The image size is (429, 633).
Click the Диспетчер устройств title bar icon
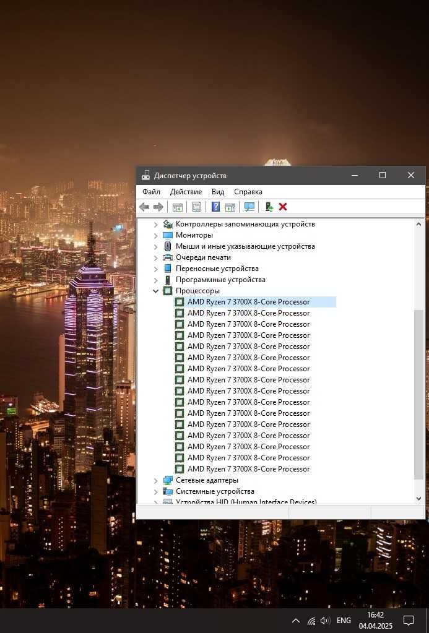click(x=145, y=176)
